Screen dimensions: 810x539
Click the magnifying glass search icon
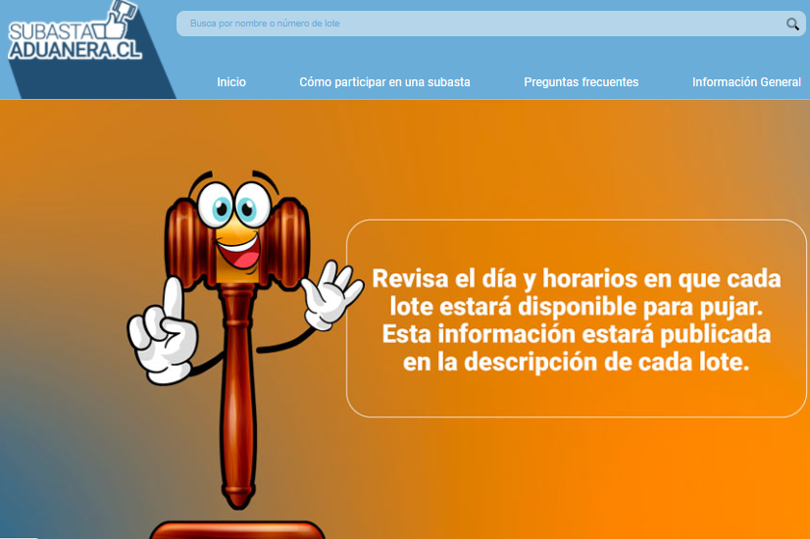pyautogui.click(x=792, y=24)
